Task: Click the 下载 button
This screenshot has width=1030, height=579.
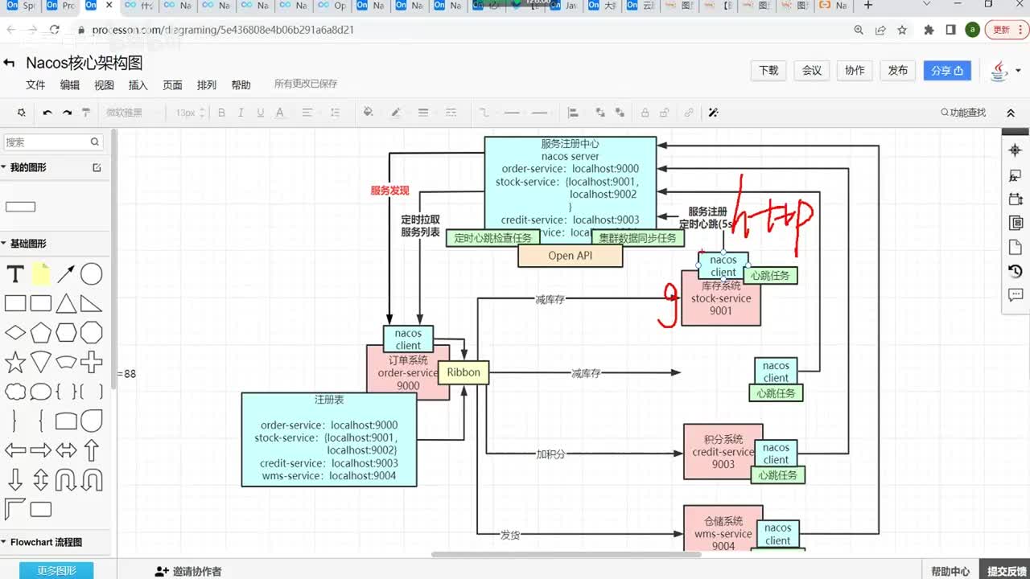Action: point(768,70)
